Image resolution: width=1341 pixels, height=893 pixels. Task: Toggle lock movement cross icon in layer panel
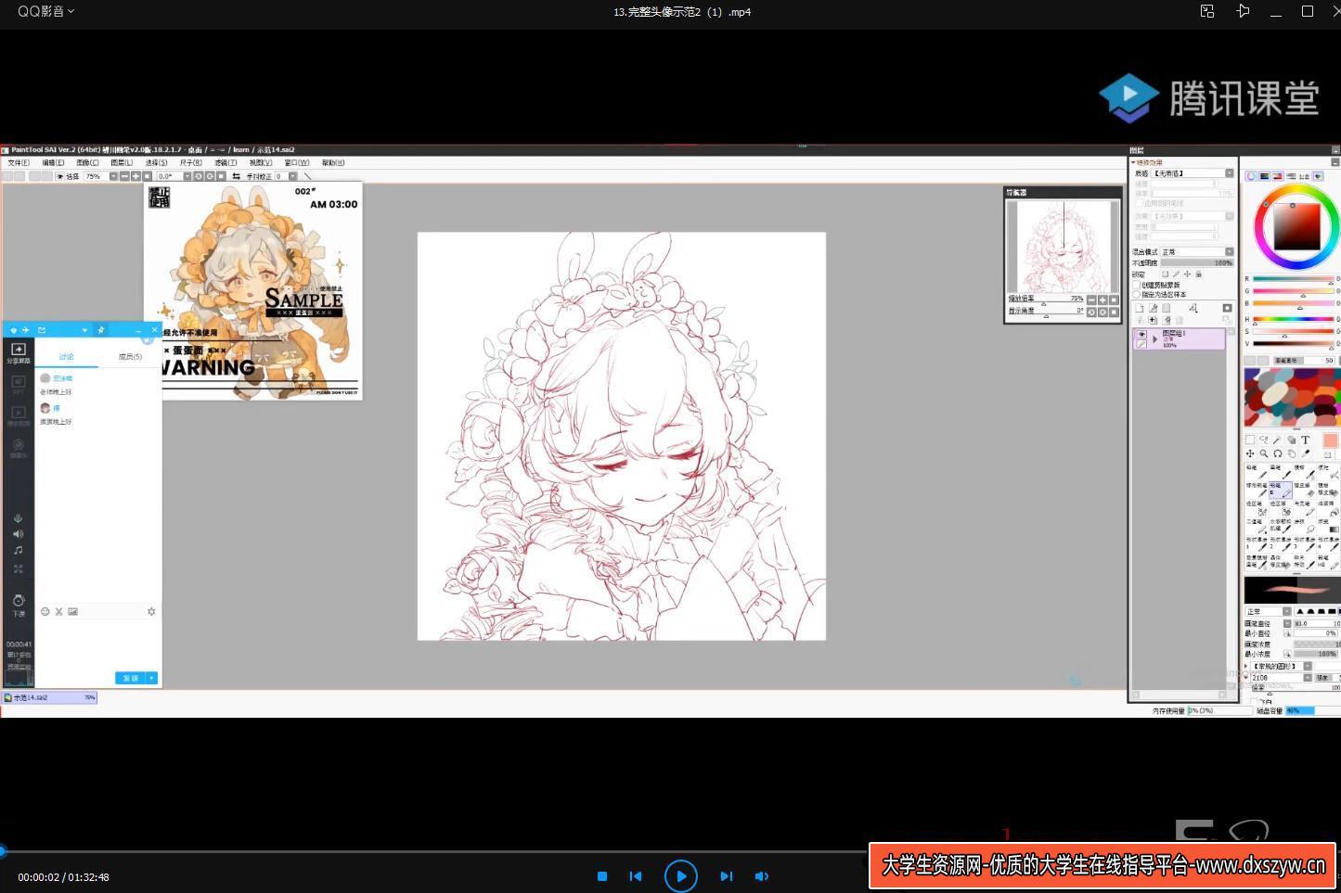click(x=1187, y=274)
